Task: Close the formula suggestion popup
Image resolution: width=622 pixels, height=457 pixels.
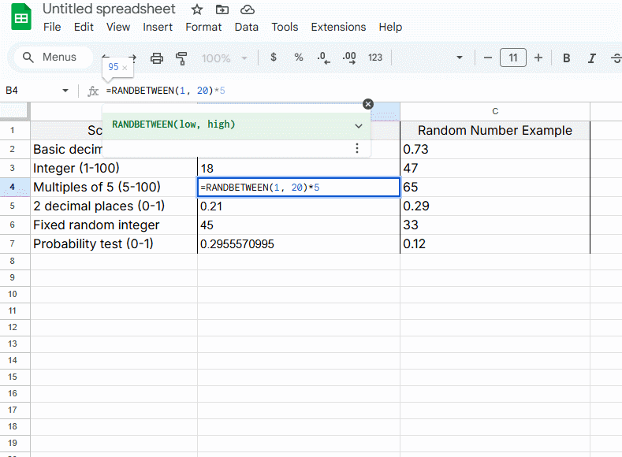Action: click(367, 104)
